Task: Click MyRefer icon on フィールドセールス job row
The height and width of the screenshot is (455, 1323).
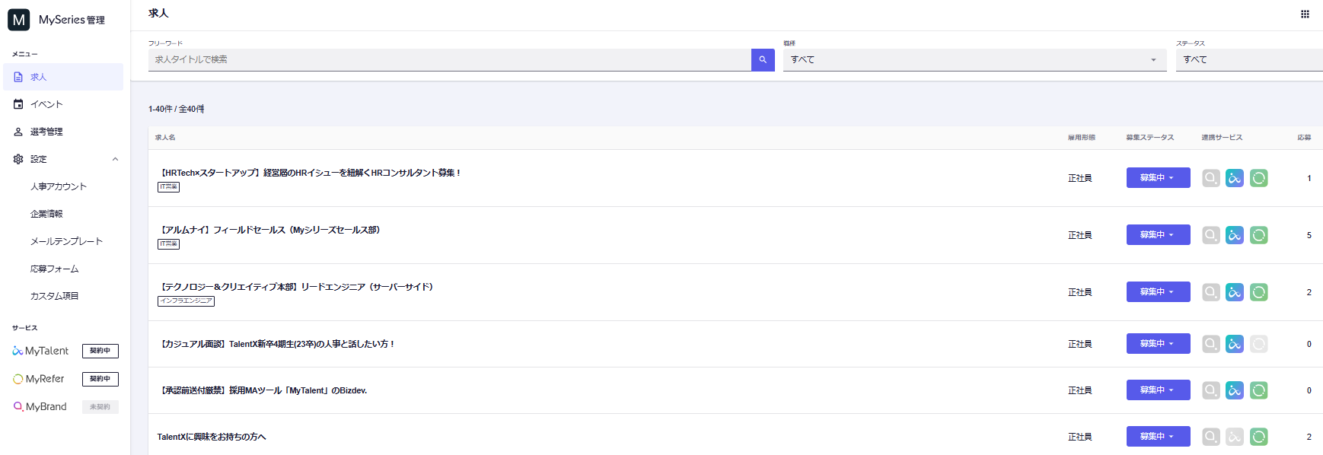Action: coord(1259,235)
